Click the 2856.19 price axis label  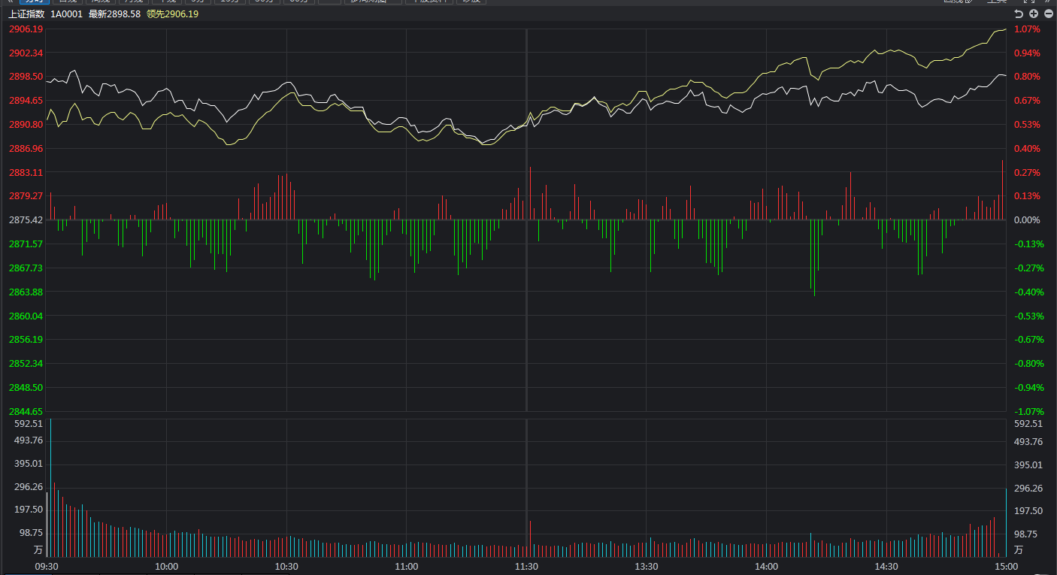(26, 340)
